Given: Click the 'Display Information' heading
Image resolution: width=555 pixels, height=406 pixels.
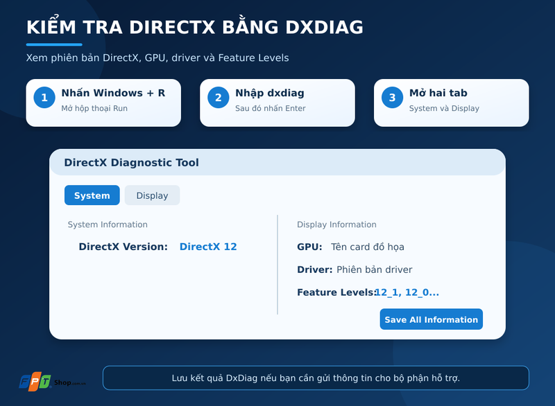Looking at the screenshot, I should (336, 224).
